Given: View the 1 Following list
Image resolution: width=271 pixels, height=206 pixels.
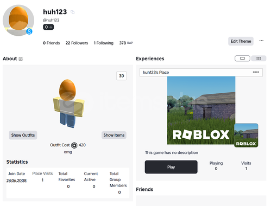Looking at the screenshot, I should [x=104, y=43].
